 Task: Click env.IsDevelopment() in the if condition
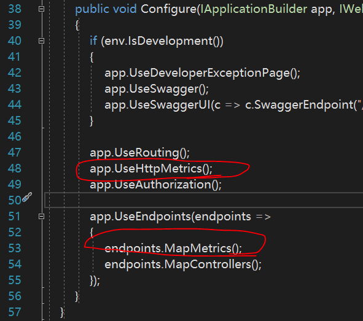tap(162, 41)
